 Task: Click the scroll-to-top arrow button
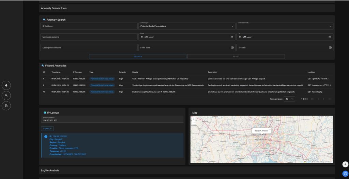[345, 164]
